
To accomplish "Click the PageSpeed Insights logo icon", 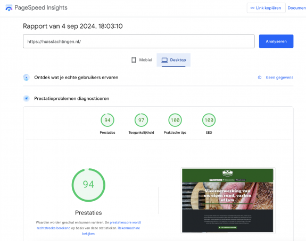I will click(x=9, y=8).
